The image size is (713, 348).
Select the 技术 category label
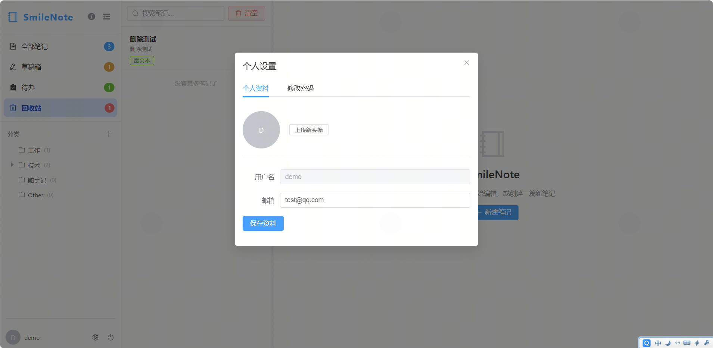[x=34, y=165]
